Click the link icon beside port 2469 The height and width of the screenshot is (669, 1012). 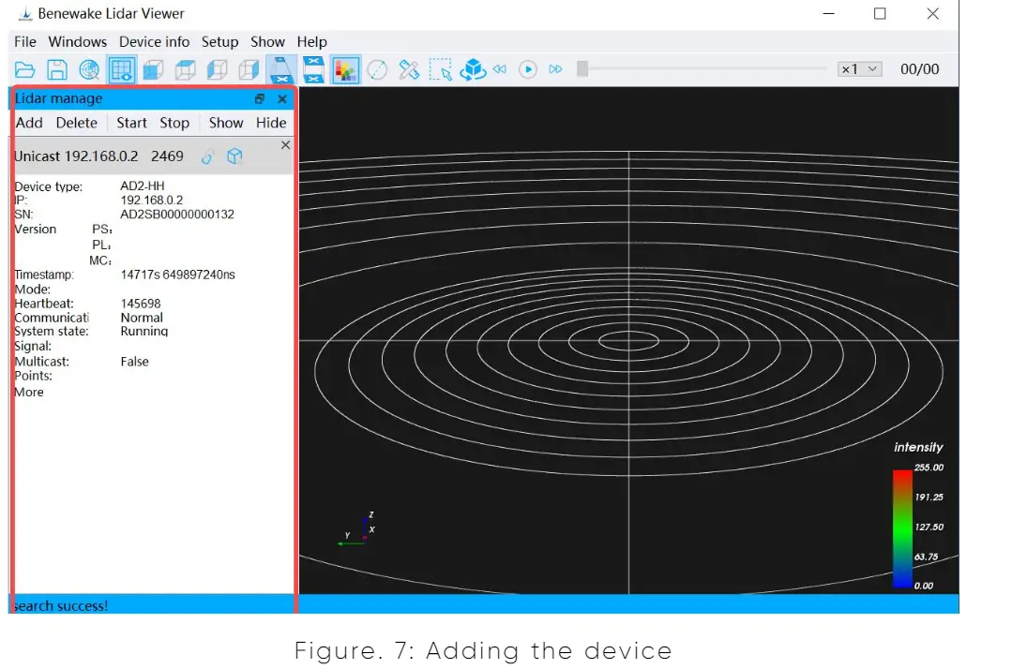(207, 156)
